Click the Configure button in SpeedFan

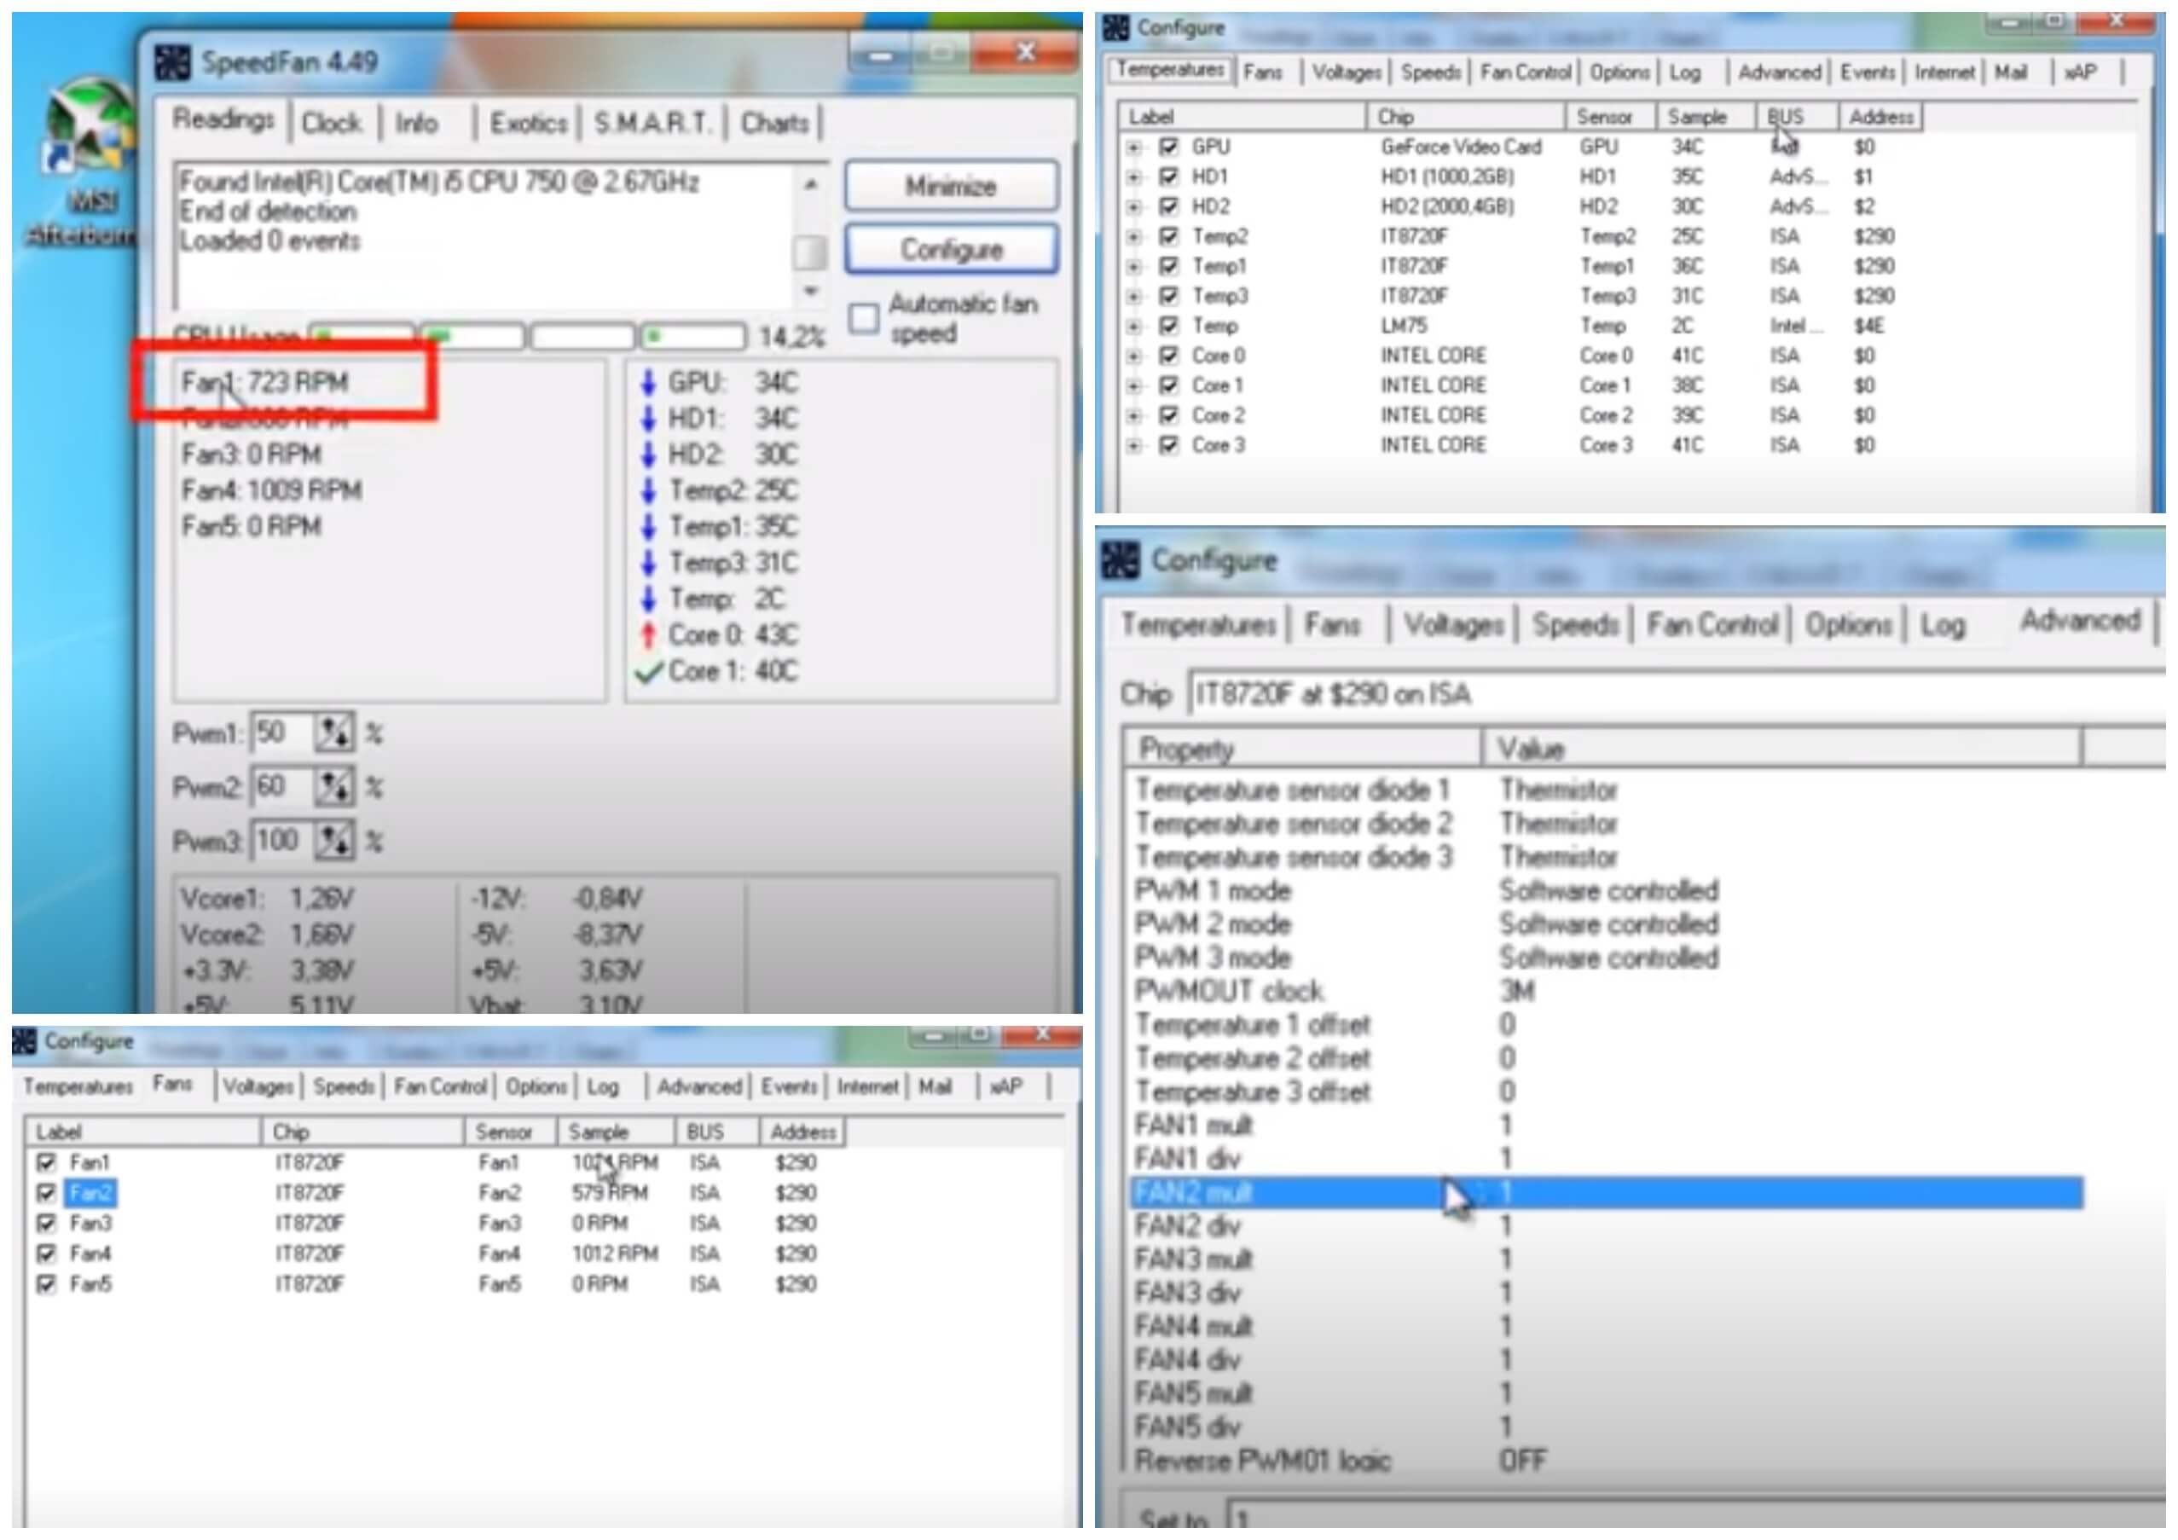pos(951,249)
